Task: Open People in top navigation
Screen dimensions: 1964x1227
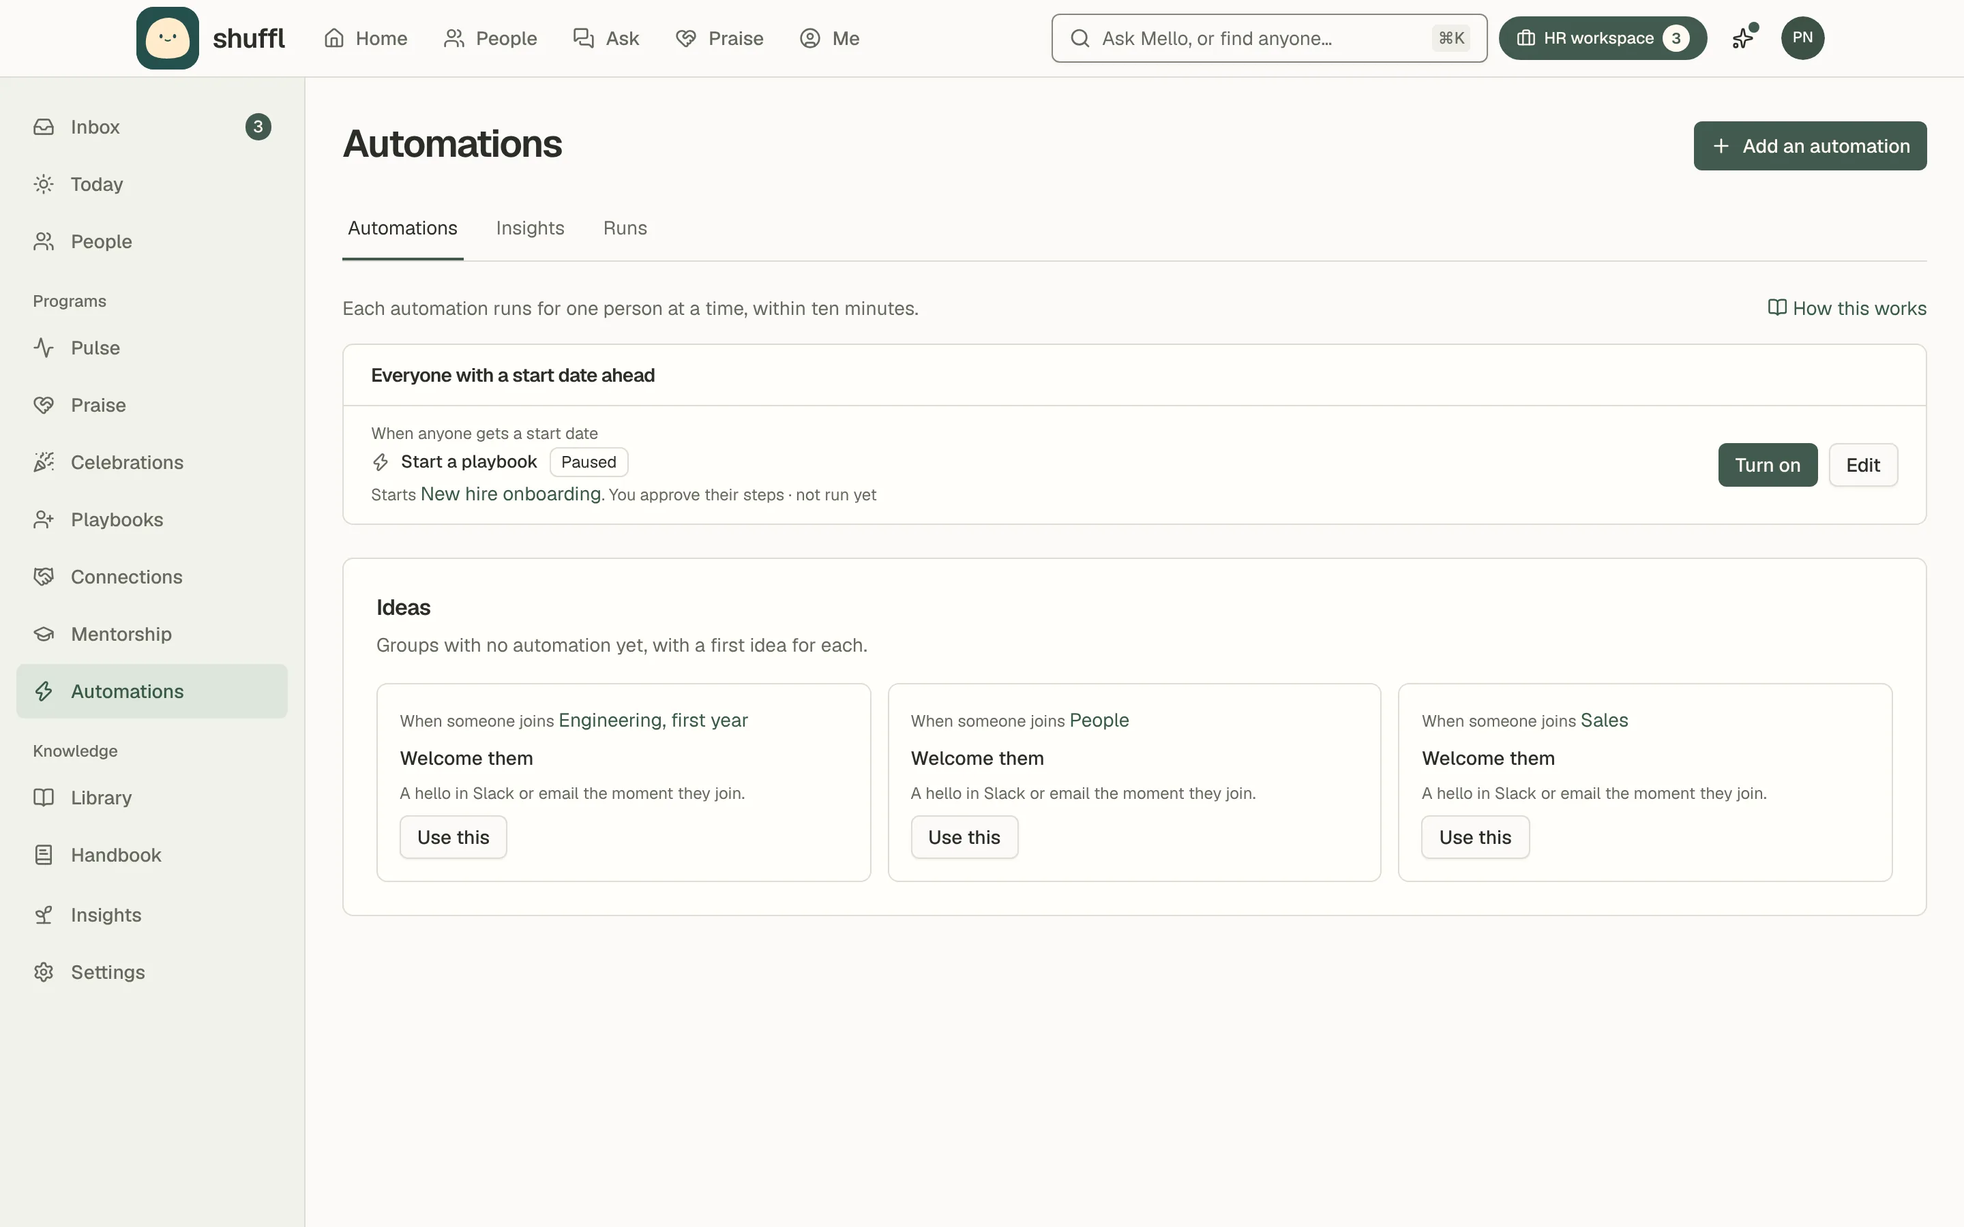Action: click(x=490, y=38)
